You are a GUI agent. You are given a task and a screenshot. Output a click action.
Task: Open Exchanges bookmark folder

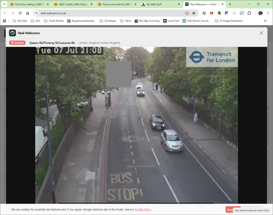(x=108, y=21)
